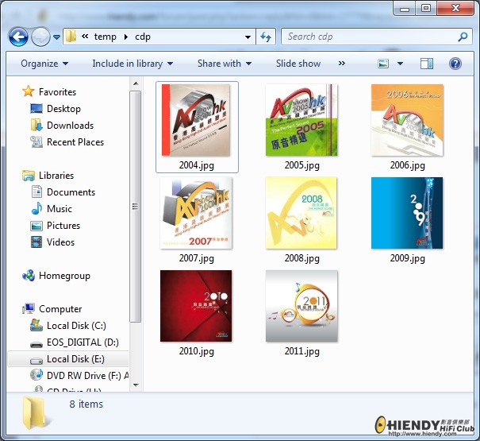The image size is (480, 441).
Task: Click the Music note icon
Action: [36, 208]
